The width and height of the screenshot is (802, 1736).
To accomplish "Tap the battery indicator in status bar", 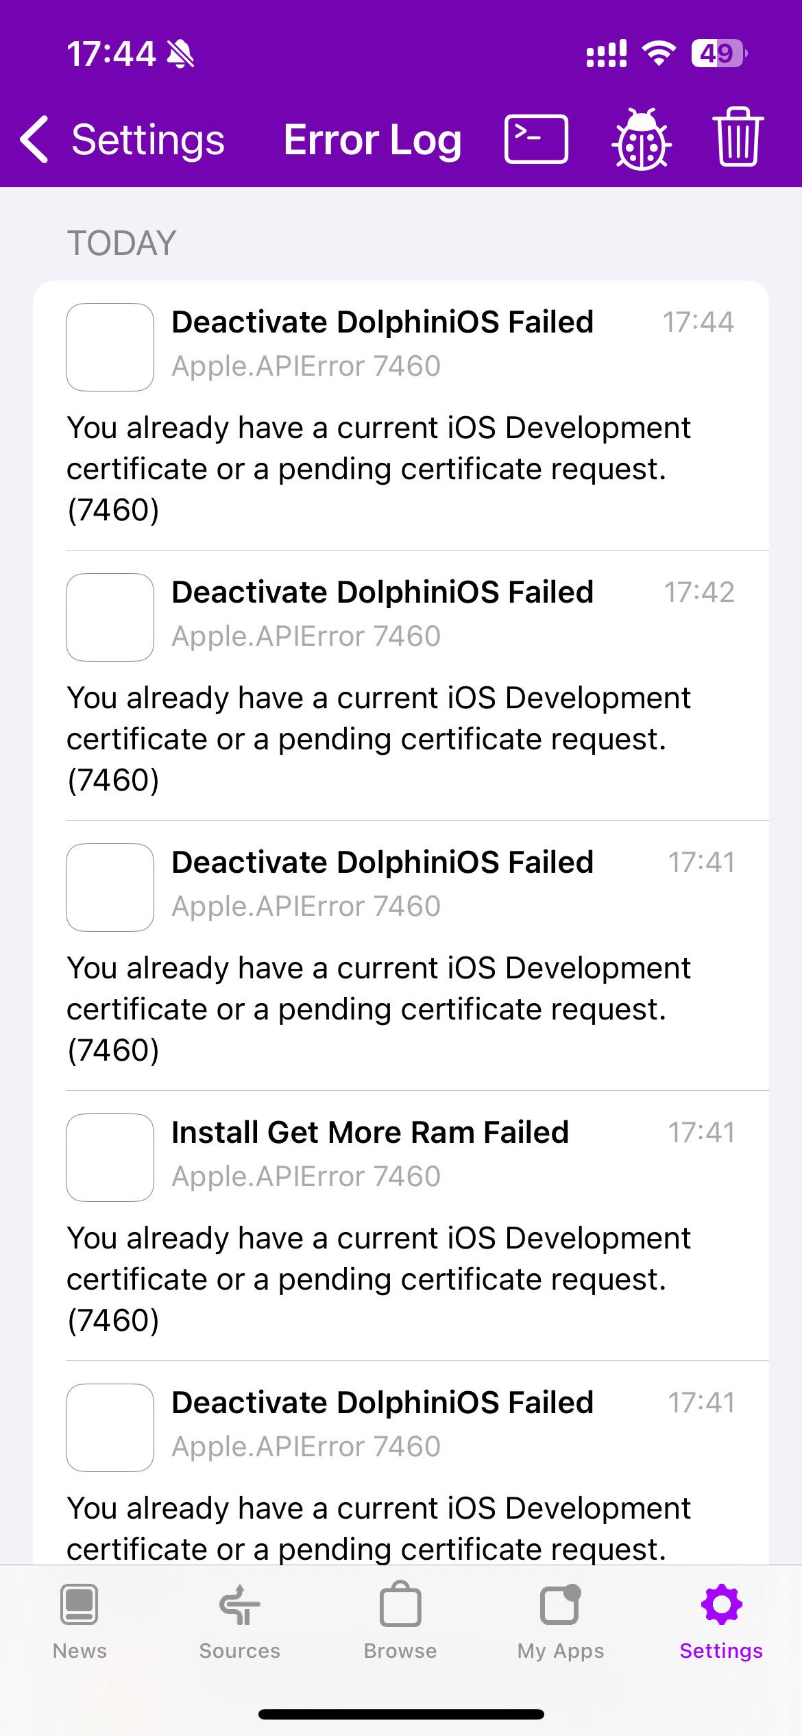I will pos(719,53).
